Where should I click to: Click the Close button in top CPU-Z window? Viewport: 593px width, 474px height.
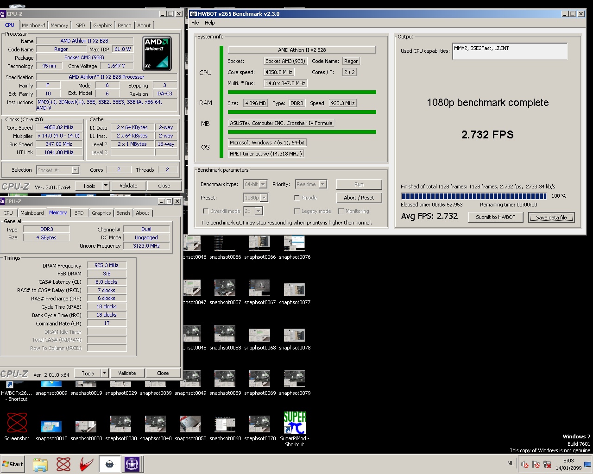tap(164, 186)
